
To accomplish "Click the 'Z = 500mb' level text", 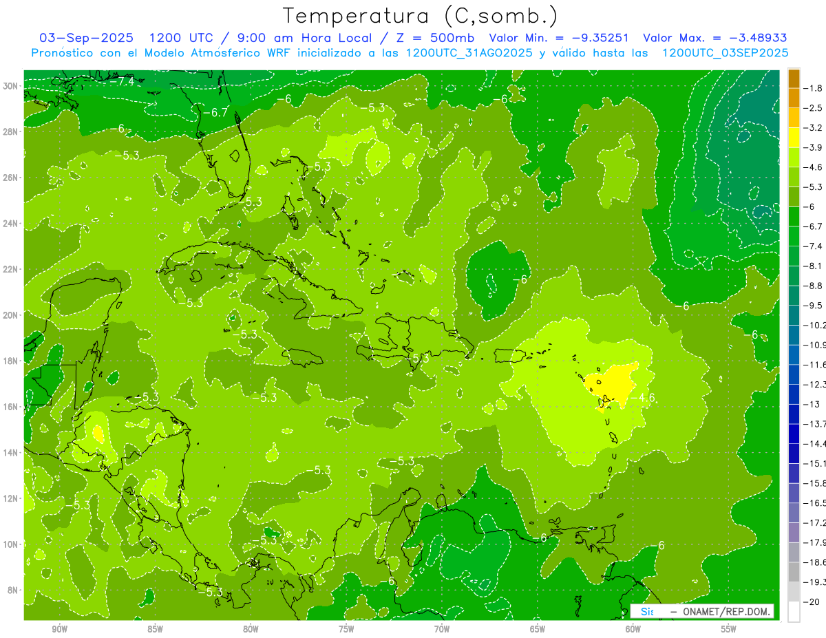I will point(436,38).
